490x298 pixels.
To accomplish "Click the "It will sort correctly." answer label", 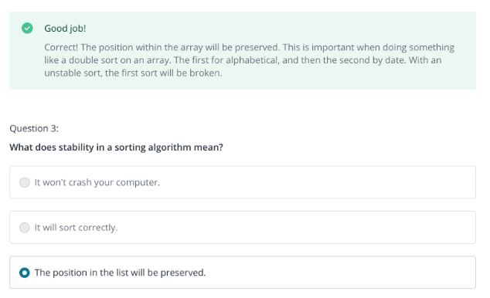I will tap(76, 228).
